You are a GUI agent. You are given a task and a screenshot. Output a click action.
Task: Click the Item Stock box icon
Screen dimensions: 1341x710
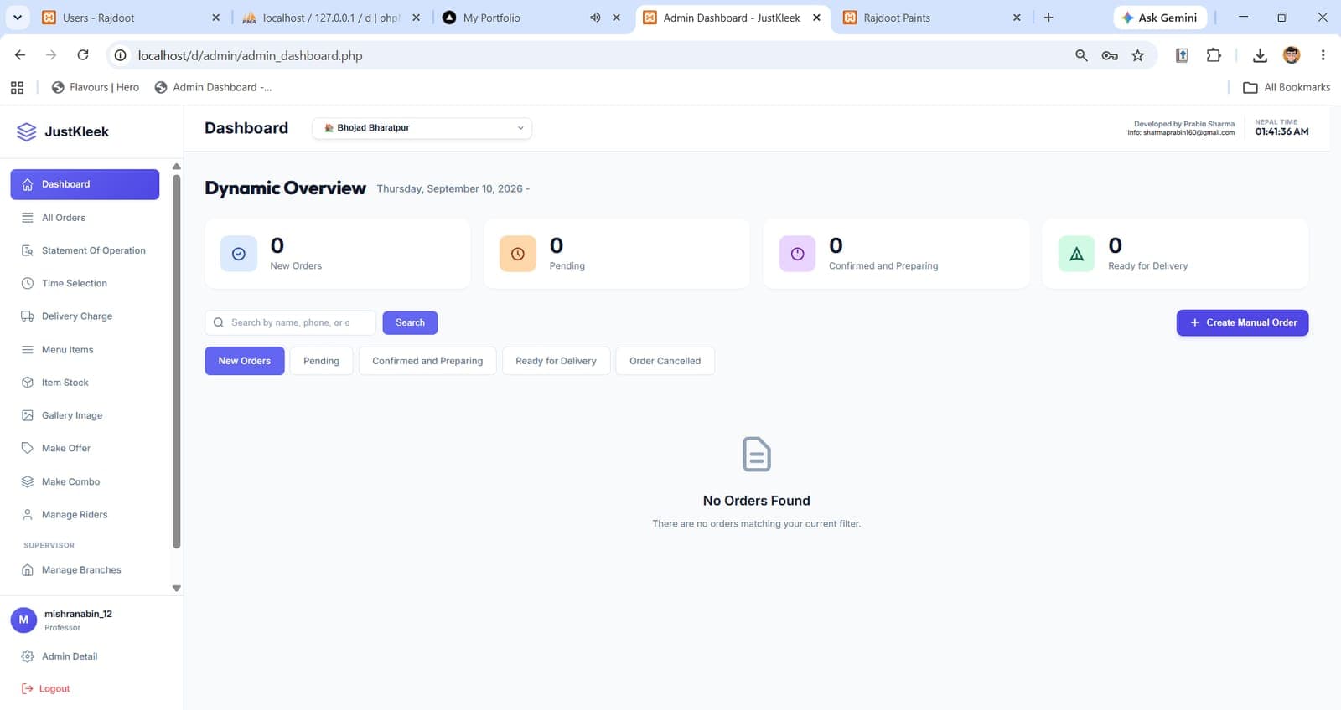click(28, 383)
